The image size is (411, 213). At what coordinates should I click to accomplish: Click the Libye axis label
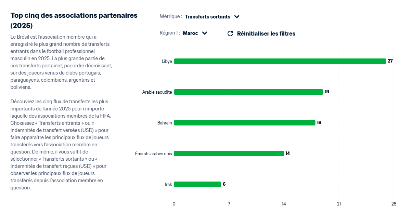pyautogui.click(x=167, y=62)
